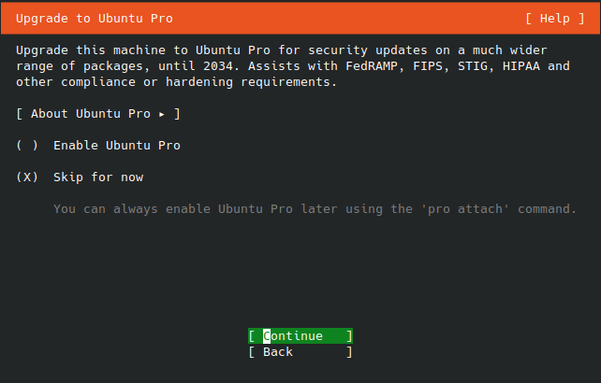This screenshot has width=601, height=383.
Task: Click the closing bracket of the Continue button
Action: (x=349, y=336)
